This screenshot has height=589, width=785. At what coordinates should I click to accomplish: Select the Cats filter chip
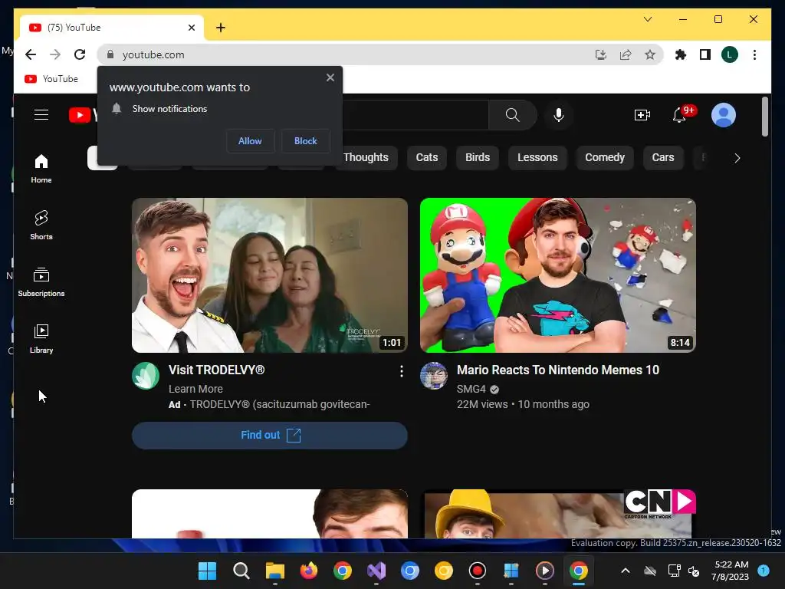(426, 158)
